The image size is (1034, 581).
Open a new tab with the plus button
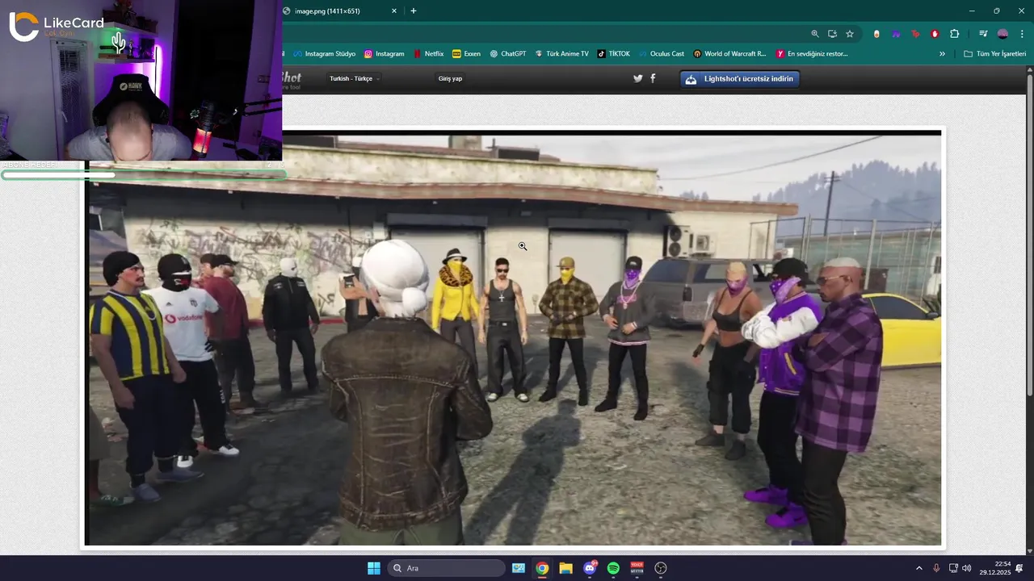[414, 11]
